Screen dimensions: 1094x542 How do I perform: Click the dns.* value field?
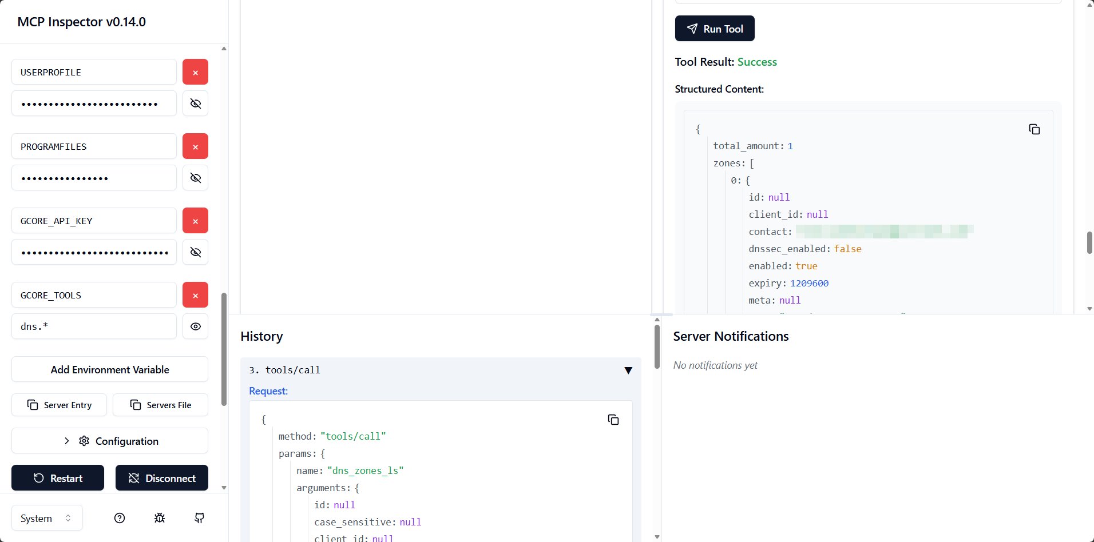coord(94,326)
